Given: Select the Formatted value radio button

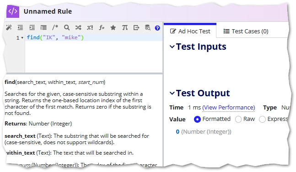Looking at the screenshot, I should [x=197, y=119].
